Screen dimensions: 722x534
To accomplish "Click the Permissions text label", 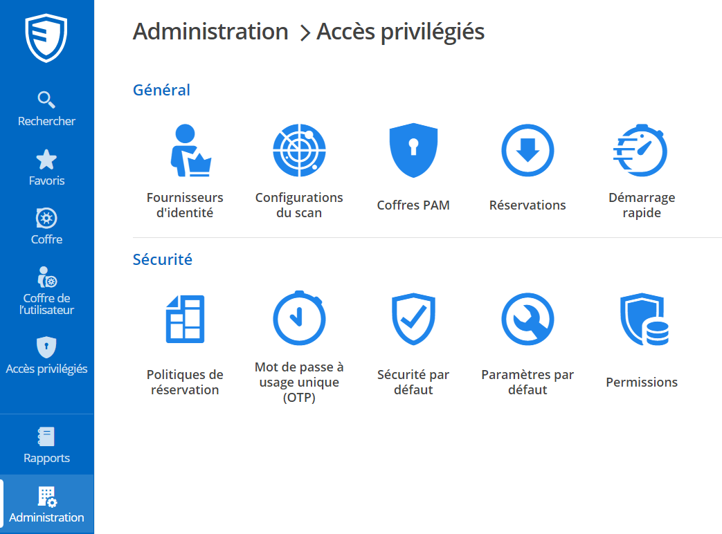I will click(642, 383).
